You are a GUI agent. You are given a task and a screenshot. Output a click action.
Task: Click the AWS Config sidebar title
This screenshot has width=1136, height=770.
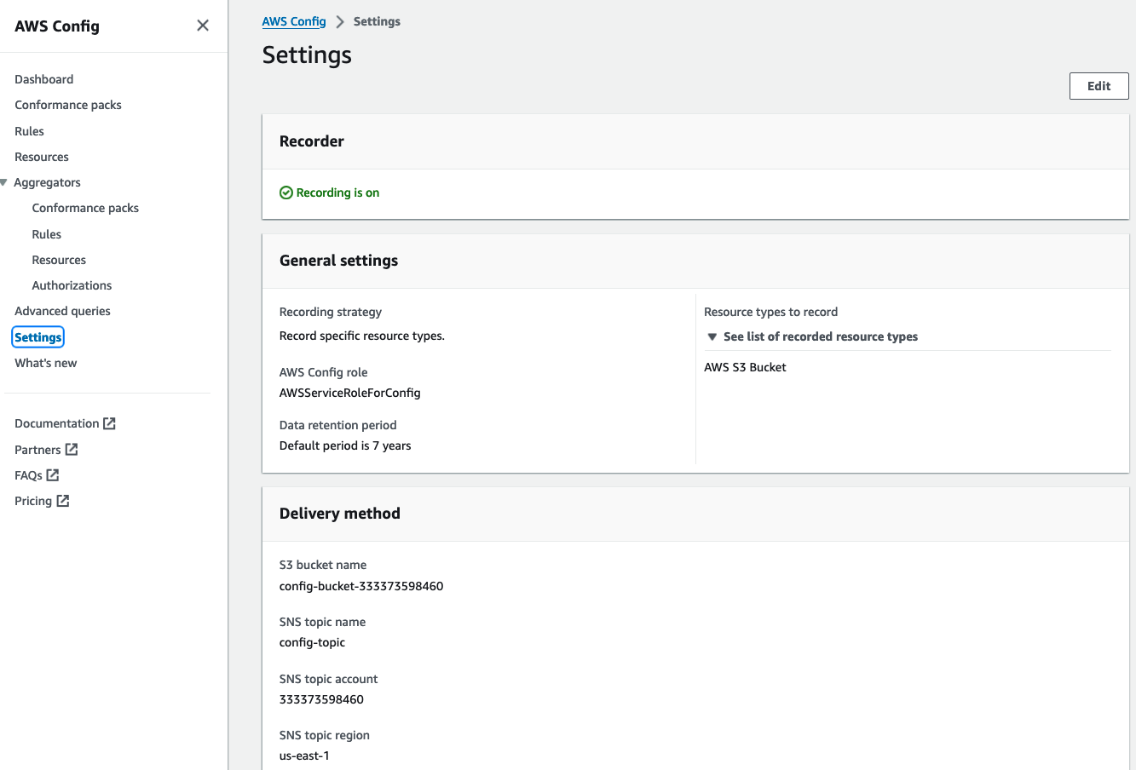[57, 26]
